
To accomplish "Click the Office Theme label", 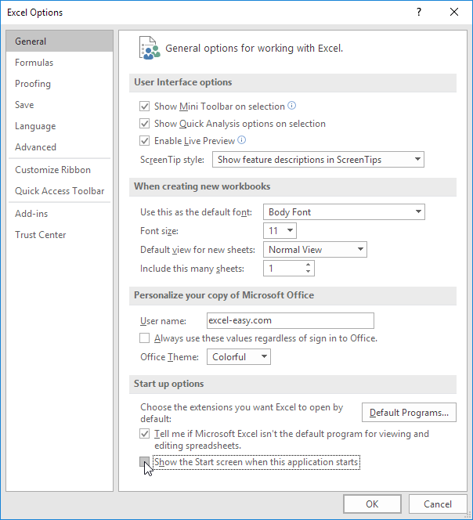I will (x=169, y=357).
